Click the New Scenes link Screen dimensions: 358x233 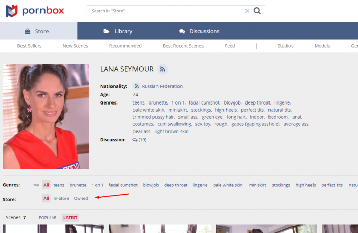75,46
